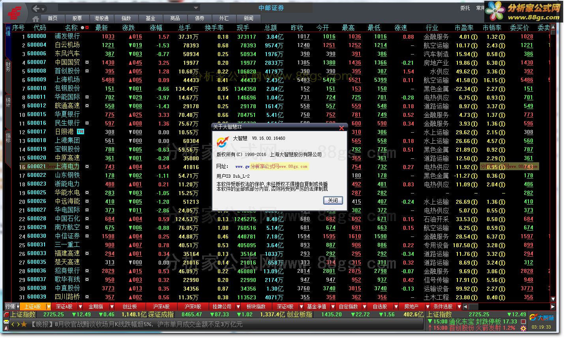Click the 关闭 button in the dialog

tap(333, 200)
